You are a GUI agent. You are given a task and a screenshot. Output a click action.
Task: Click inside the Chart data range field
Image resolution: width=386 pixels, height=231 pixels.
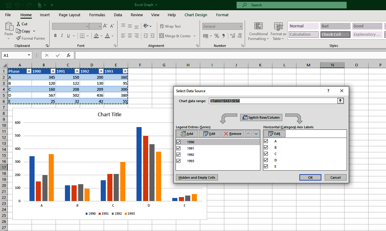(271, 101)
